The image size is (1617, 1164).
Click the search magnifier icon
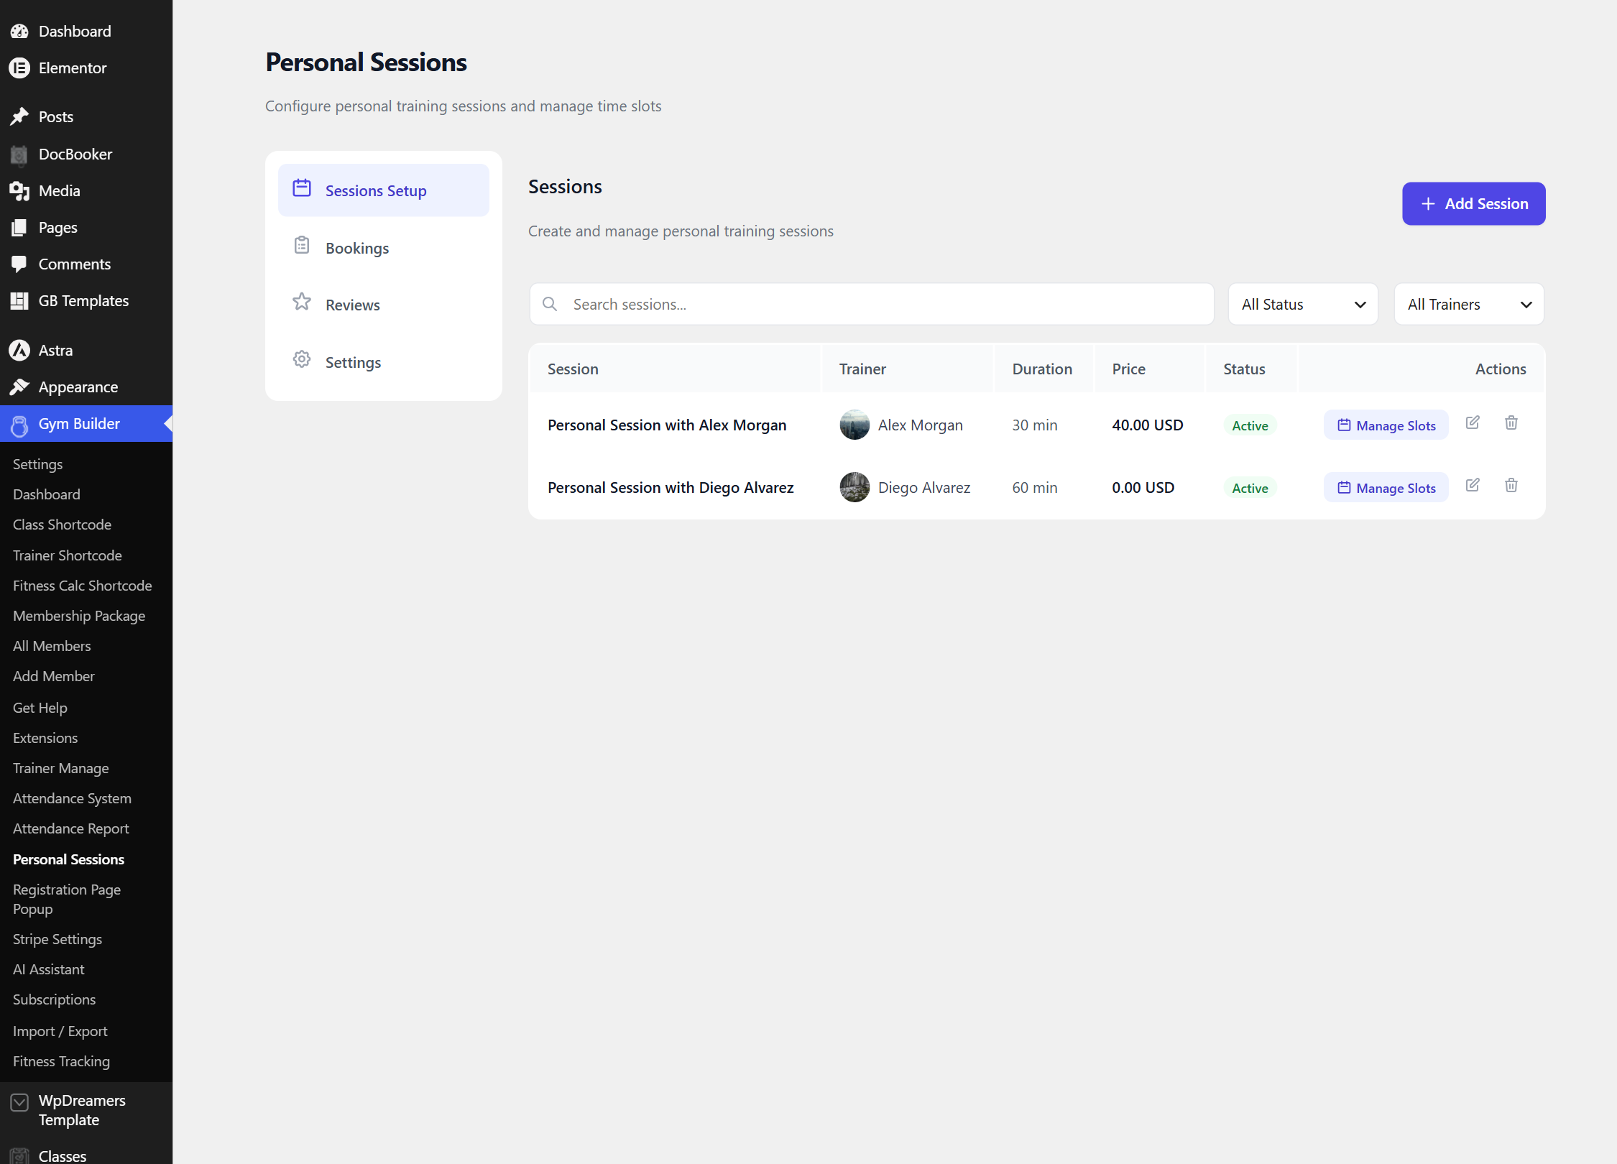point(550,304)
